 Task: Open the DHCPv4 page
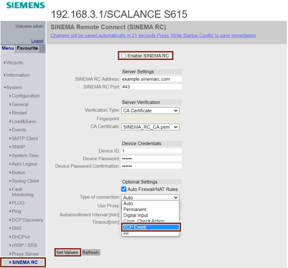tap(20, 237)
